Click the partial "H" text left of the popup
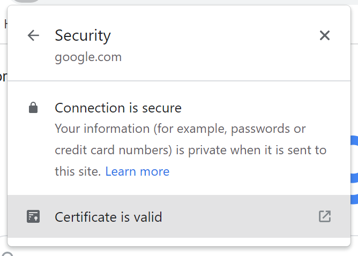The image size is (358, 256). click(x=5, y=24)
